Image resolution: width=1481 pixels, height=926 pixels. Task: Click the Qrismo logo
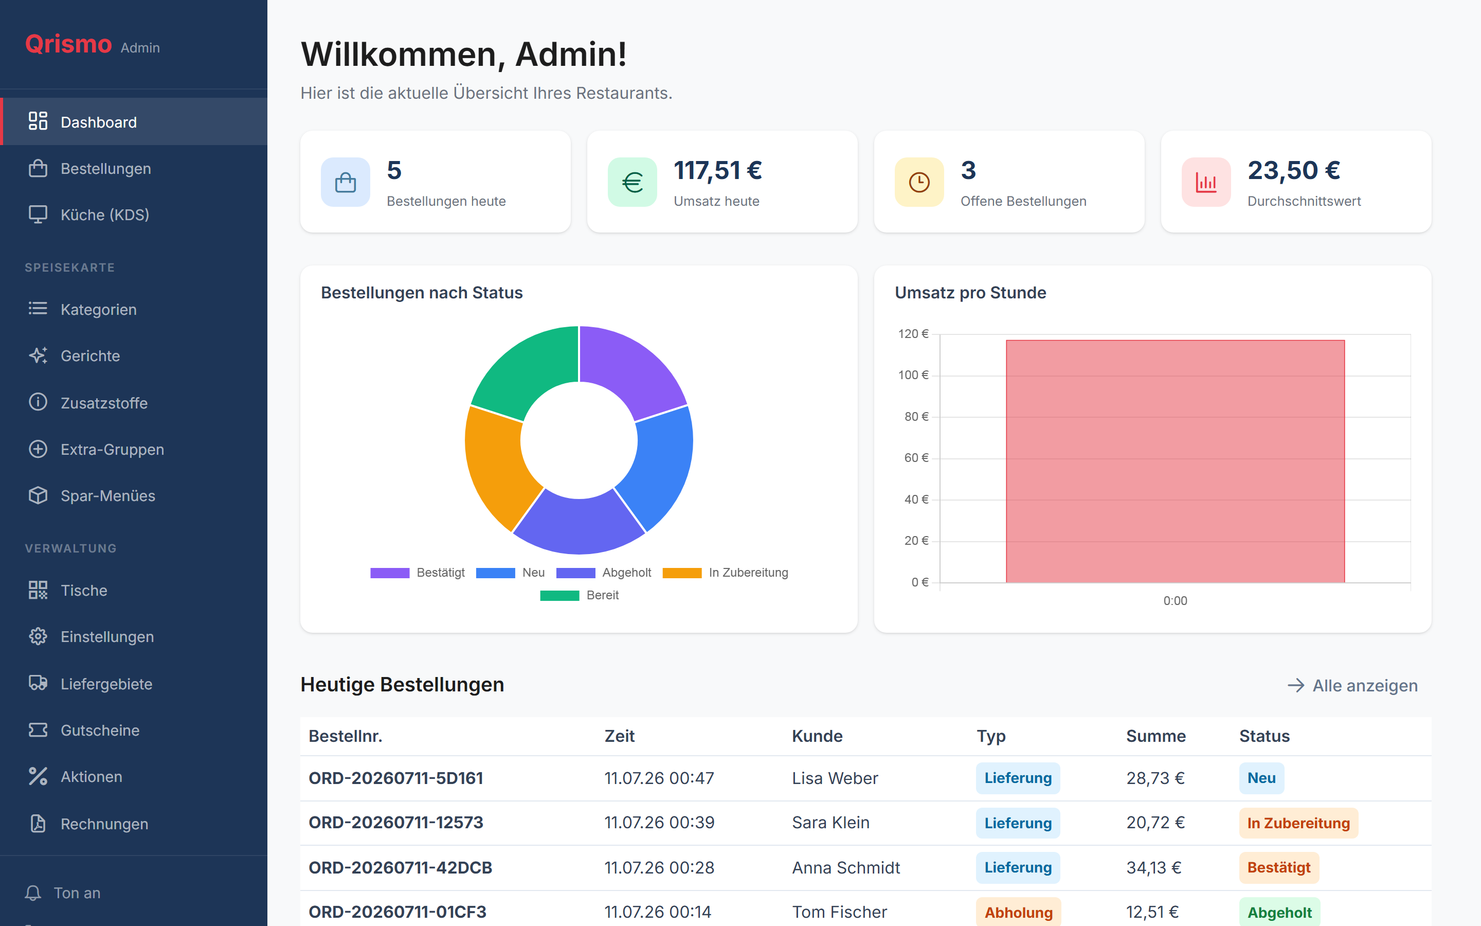click(x=68, y=44)
